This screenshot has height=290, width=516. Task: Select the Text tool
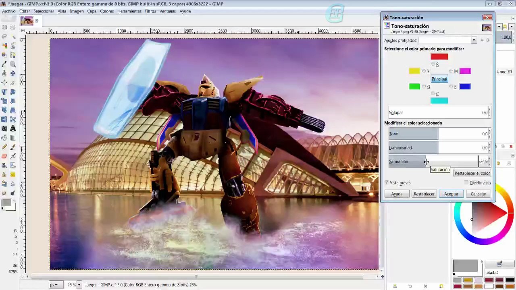[13, 128]
